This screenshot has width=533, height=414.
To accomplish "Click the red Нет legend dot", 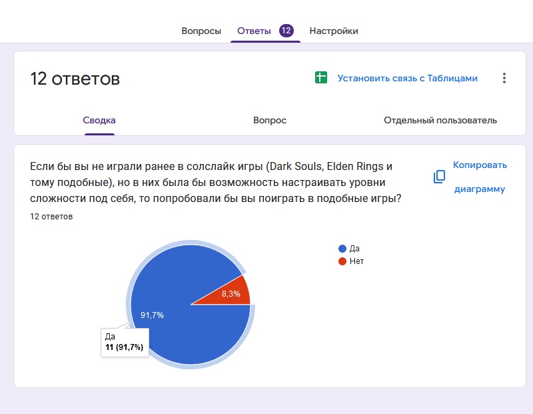I will pos(342,261).
